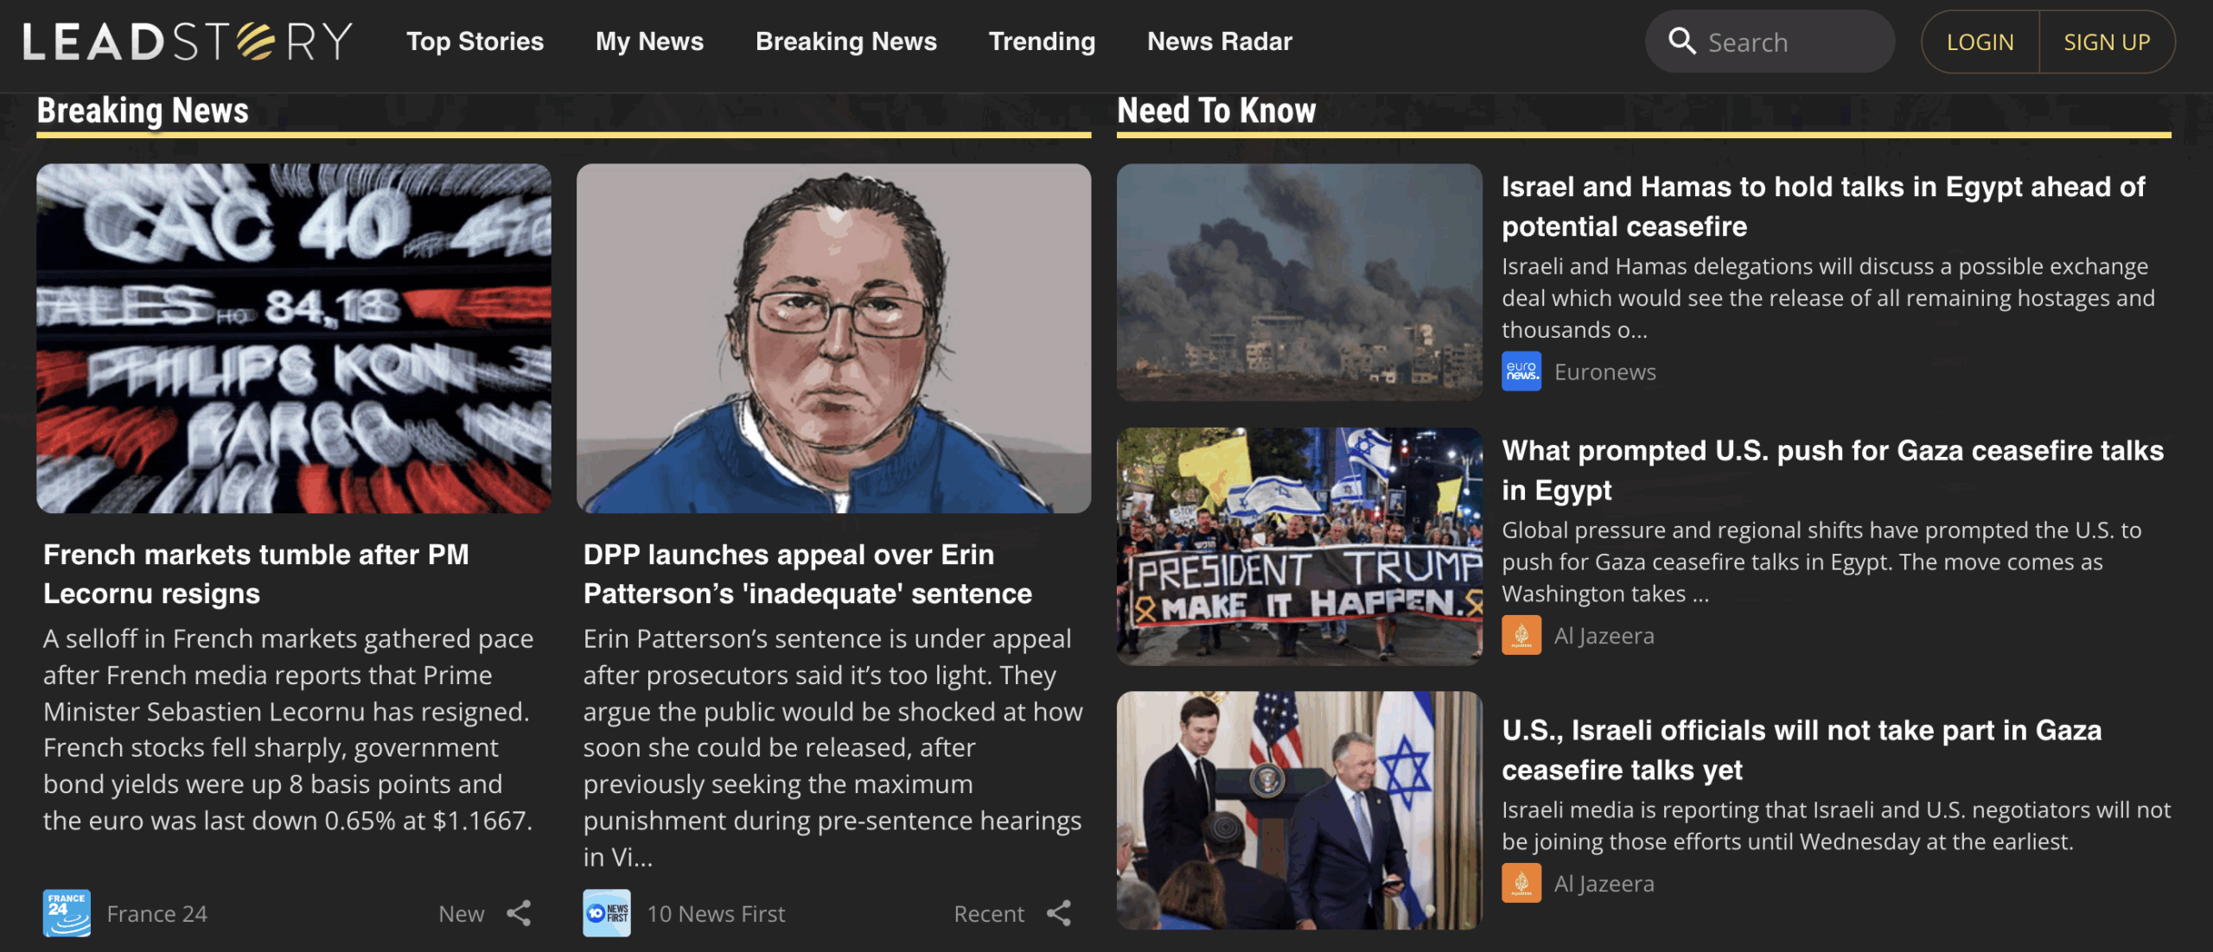Click Al Jazeera logo under ceasefire talks yet
This screenshot has height=952, width=2213.
point(1521,883)
